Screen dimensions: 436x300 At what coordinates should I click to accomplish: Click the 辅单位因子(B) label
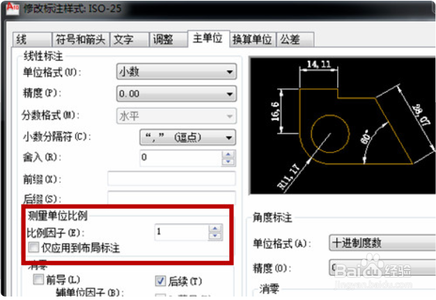pos(90,292)
